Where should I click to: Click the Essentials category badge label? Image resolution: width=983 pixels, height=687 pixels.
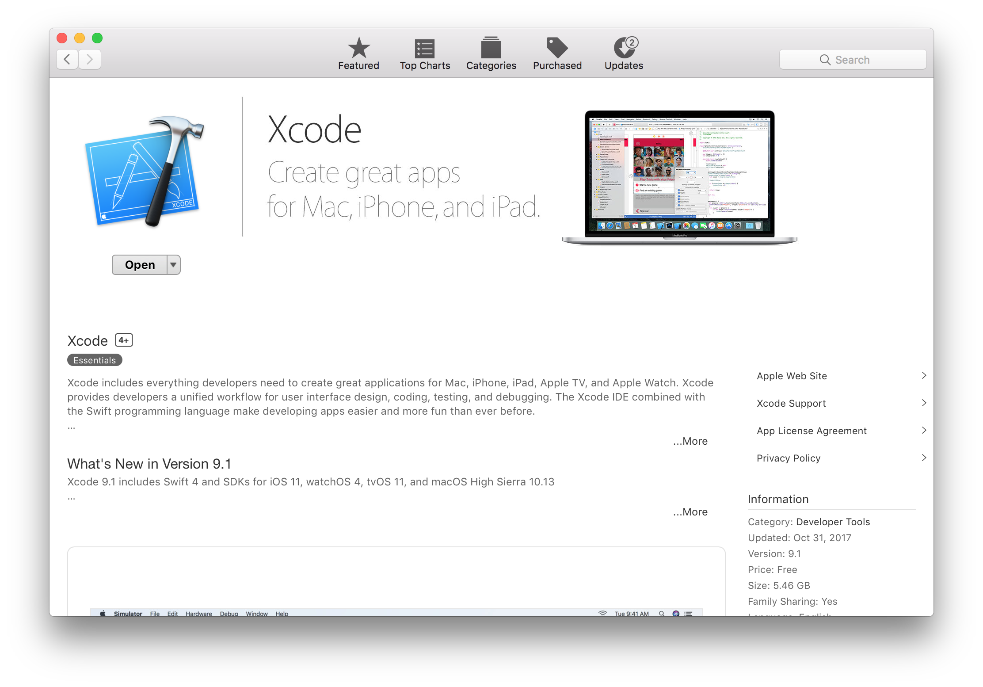click(x=94, y=361)
